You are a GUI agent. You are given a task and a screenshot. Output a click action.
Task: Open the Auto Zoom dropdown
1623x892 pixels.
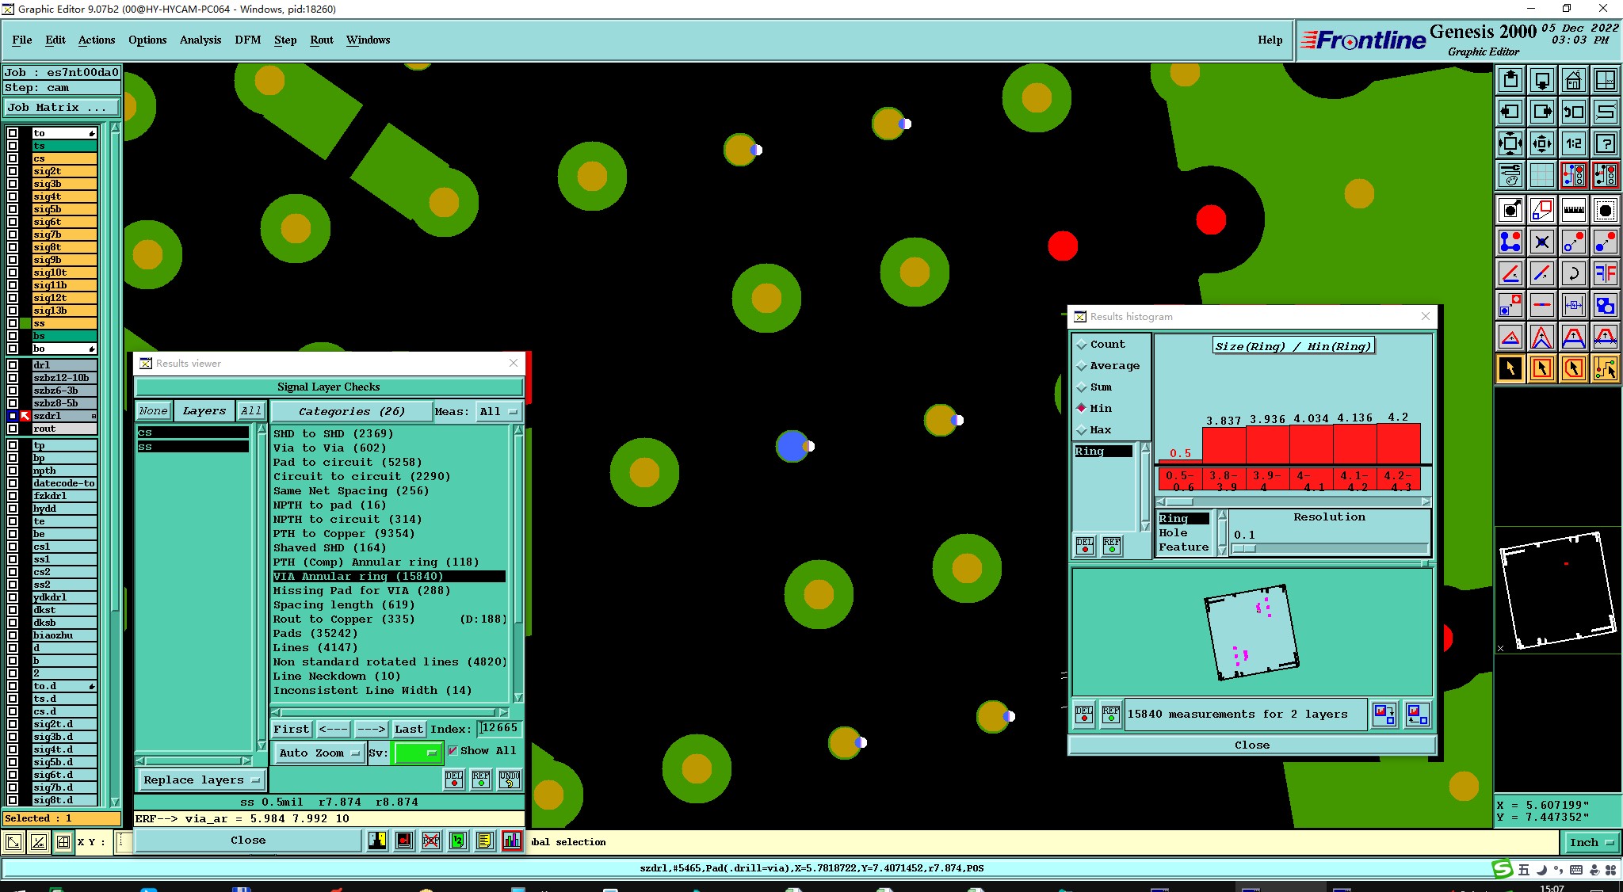(x=319, y=753)
